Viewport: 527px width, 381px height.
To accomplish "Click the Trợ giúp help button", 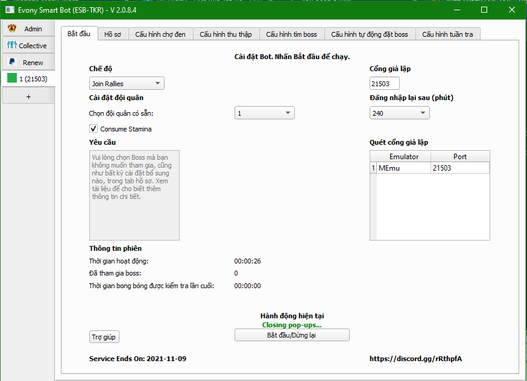I will coord(103,337).
